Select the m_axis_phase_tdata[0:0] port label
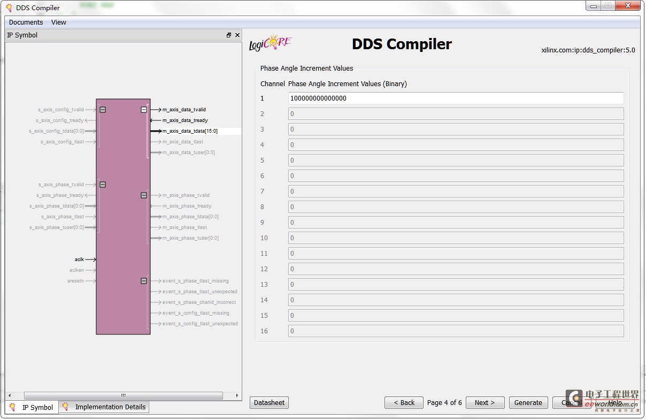Screen dimensions: 646x420 190,217
